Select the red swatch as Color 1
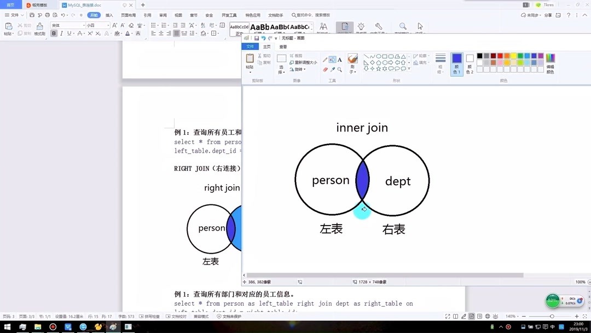This screenshot has height=333, width=591. pos(500,56)
